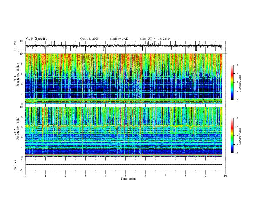
Task: Click the ch.1(V) axis label
Action: click(15, 46)
